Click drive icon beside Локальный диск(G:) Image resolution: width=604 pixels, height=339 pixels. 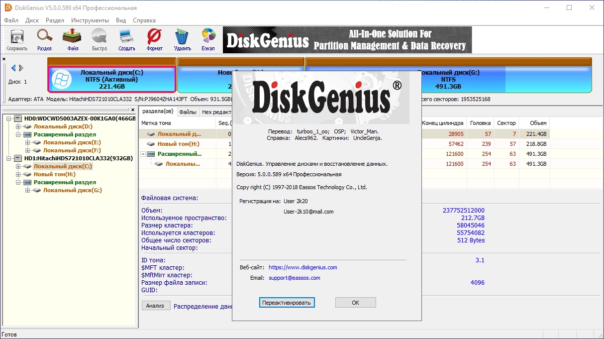click(x=37, y=190)
